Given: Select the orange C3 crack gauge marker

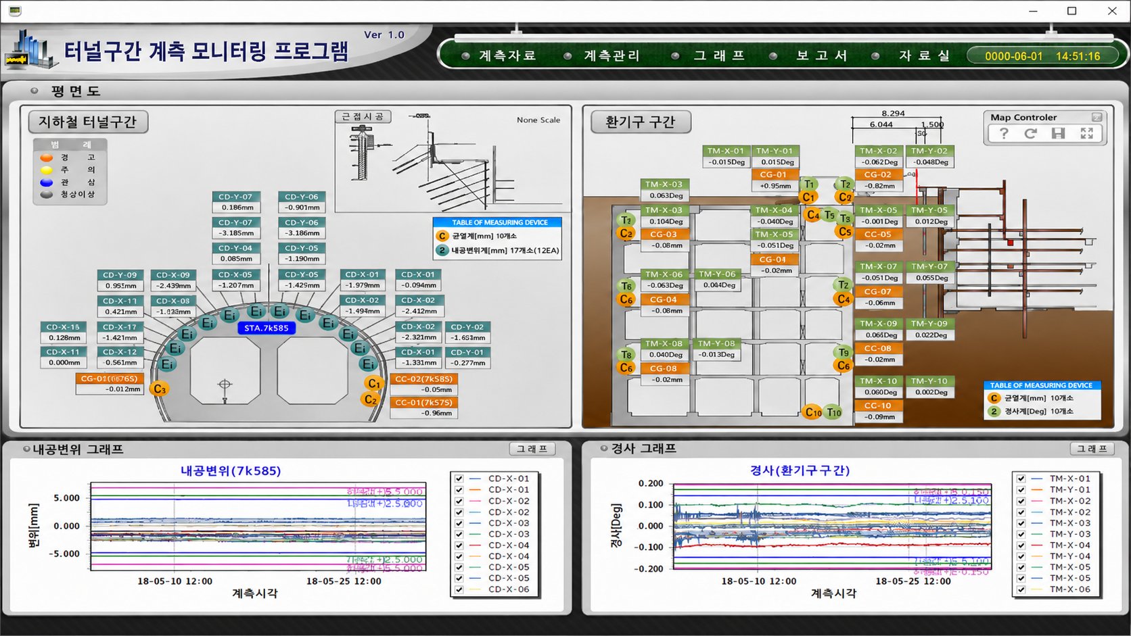Looking at the screenshot, I should [x=160, y=389].
